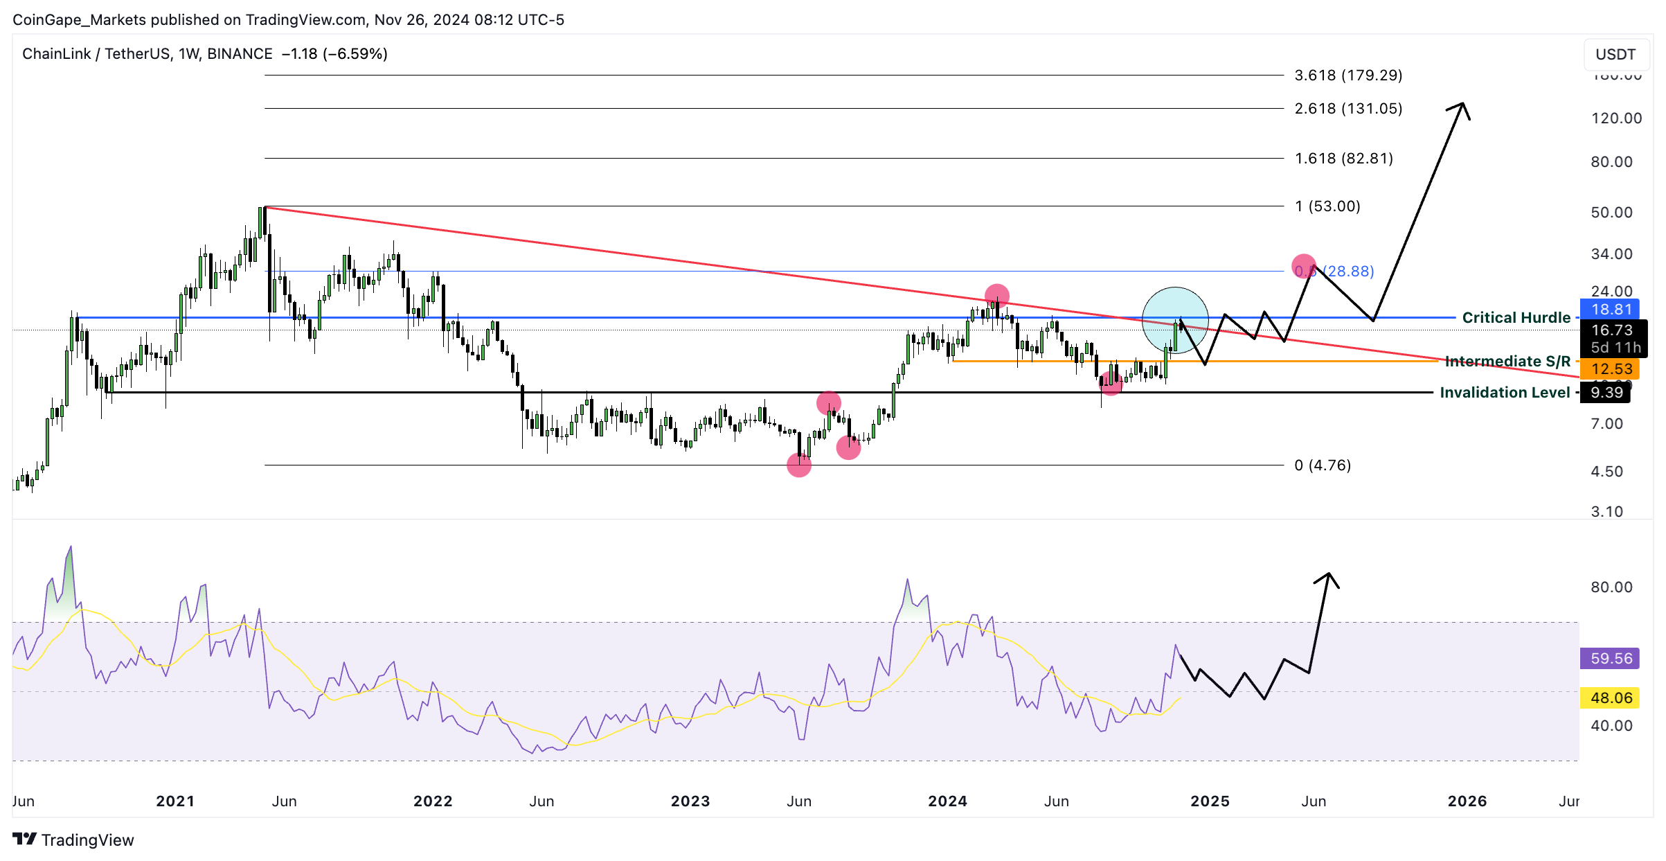Click the 1 (53.00) Fibonacci label

1327,206
